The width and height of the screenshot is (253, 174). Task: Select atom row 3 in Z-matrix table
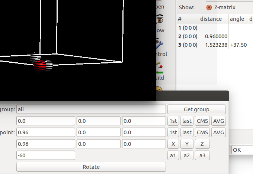coord(188,45)
